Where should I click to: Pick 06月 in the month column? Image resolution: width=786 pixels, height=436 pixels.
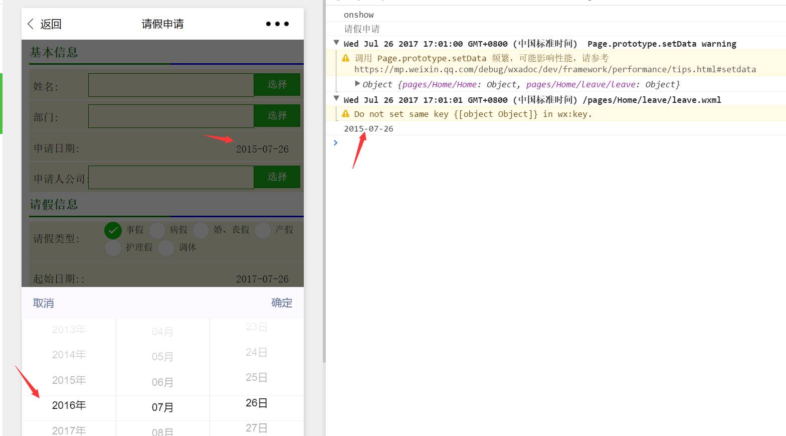[162, 382]
